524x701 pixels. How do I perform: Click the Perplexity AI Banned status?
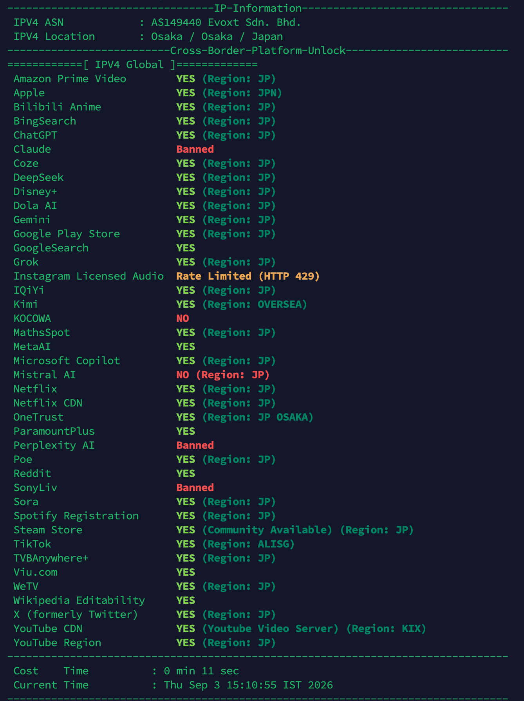[195, 445]
